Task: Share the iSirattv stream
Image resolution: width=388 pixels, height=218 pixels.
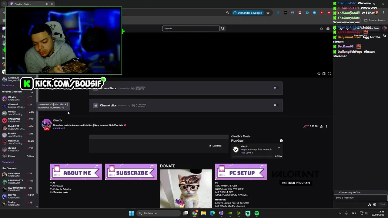Action: (321, 126)
